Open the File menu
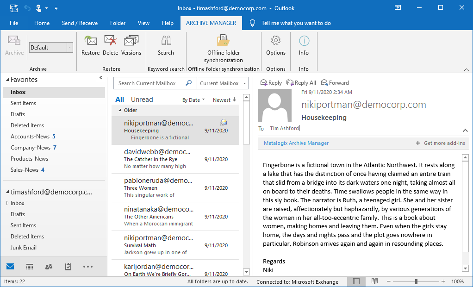 [x=14, y=23]
